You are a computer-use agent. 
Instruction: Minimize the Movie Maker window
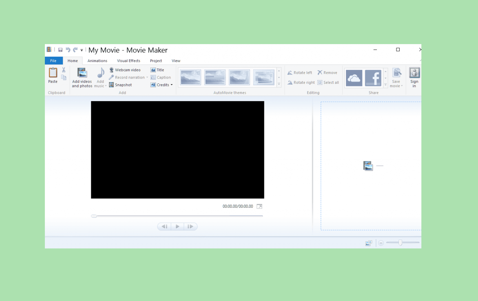[x=375, y=50]
